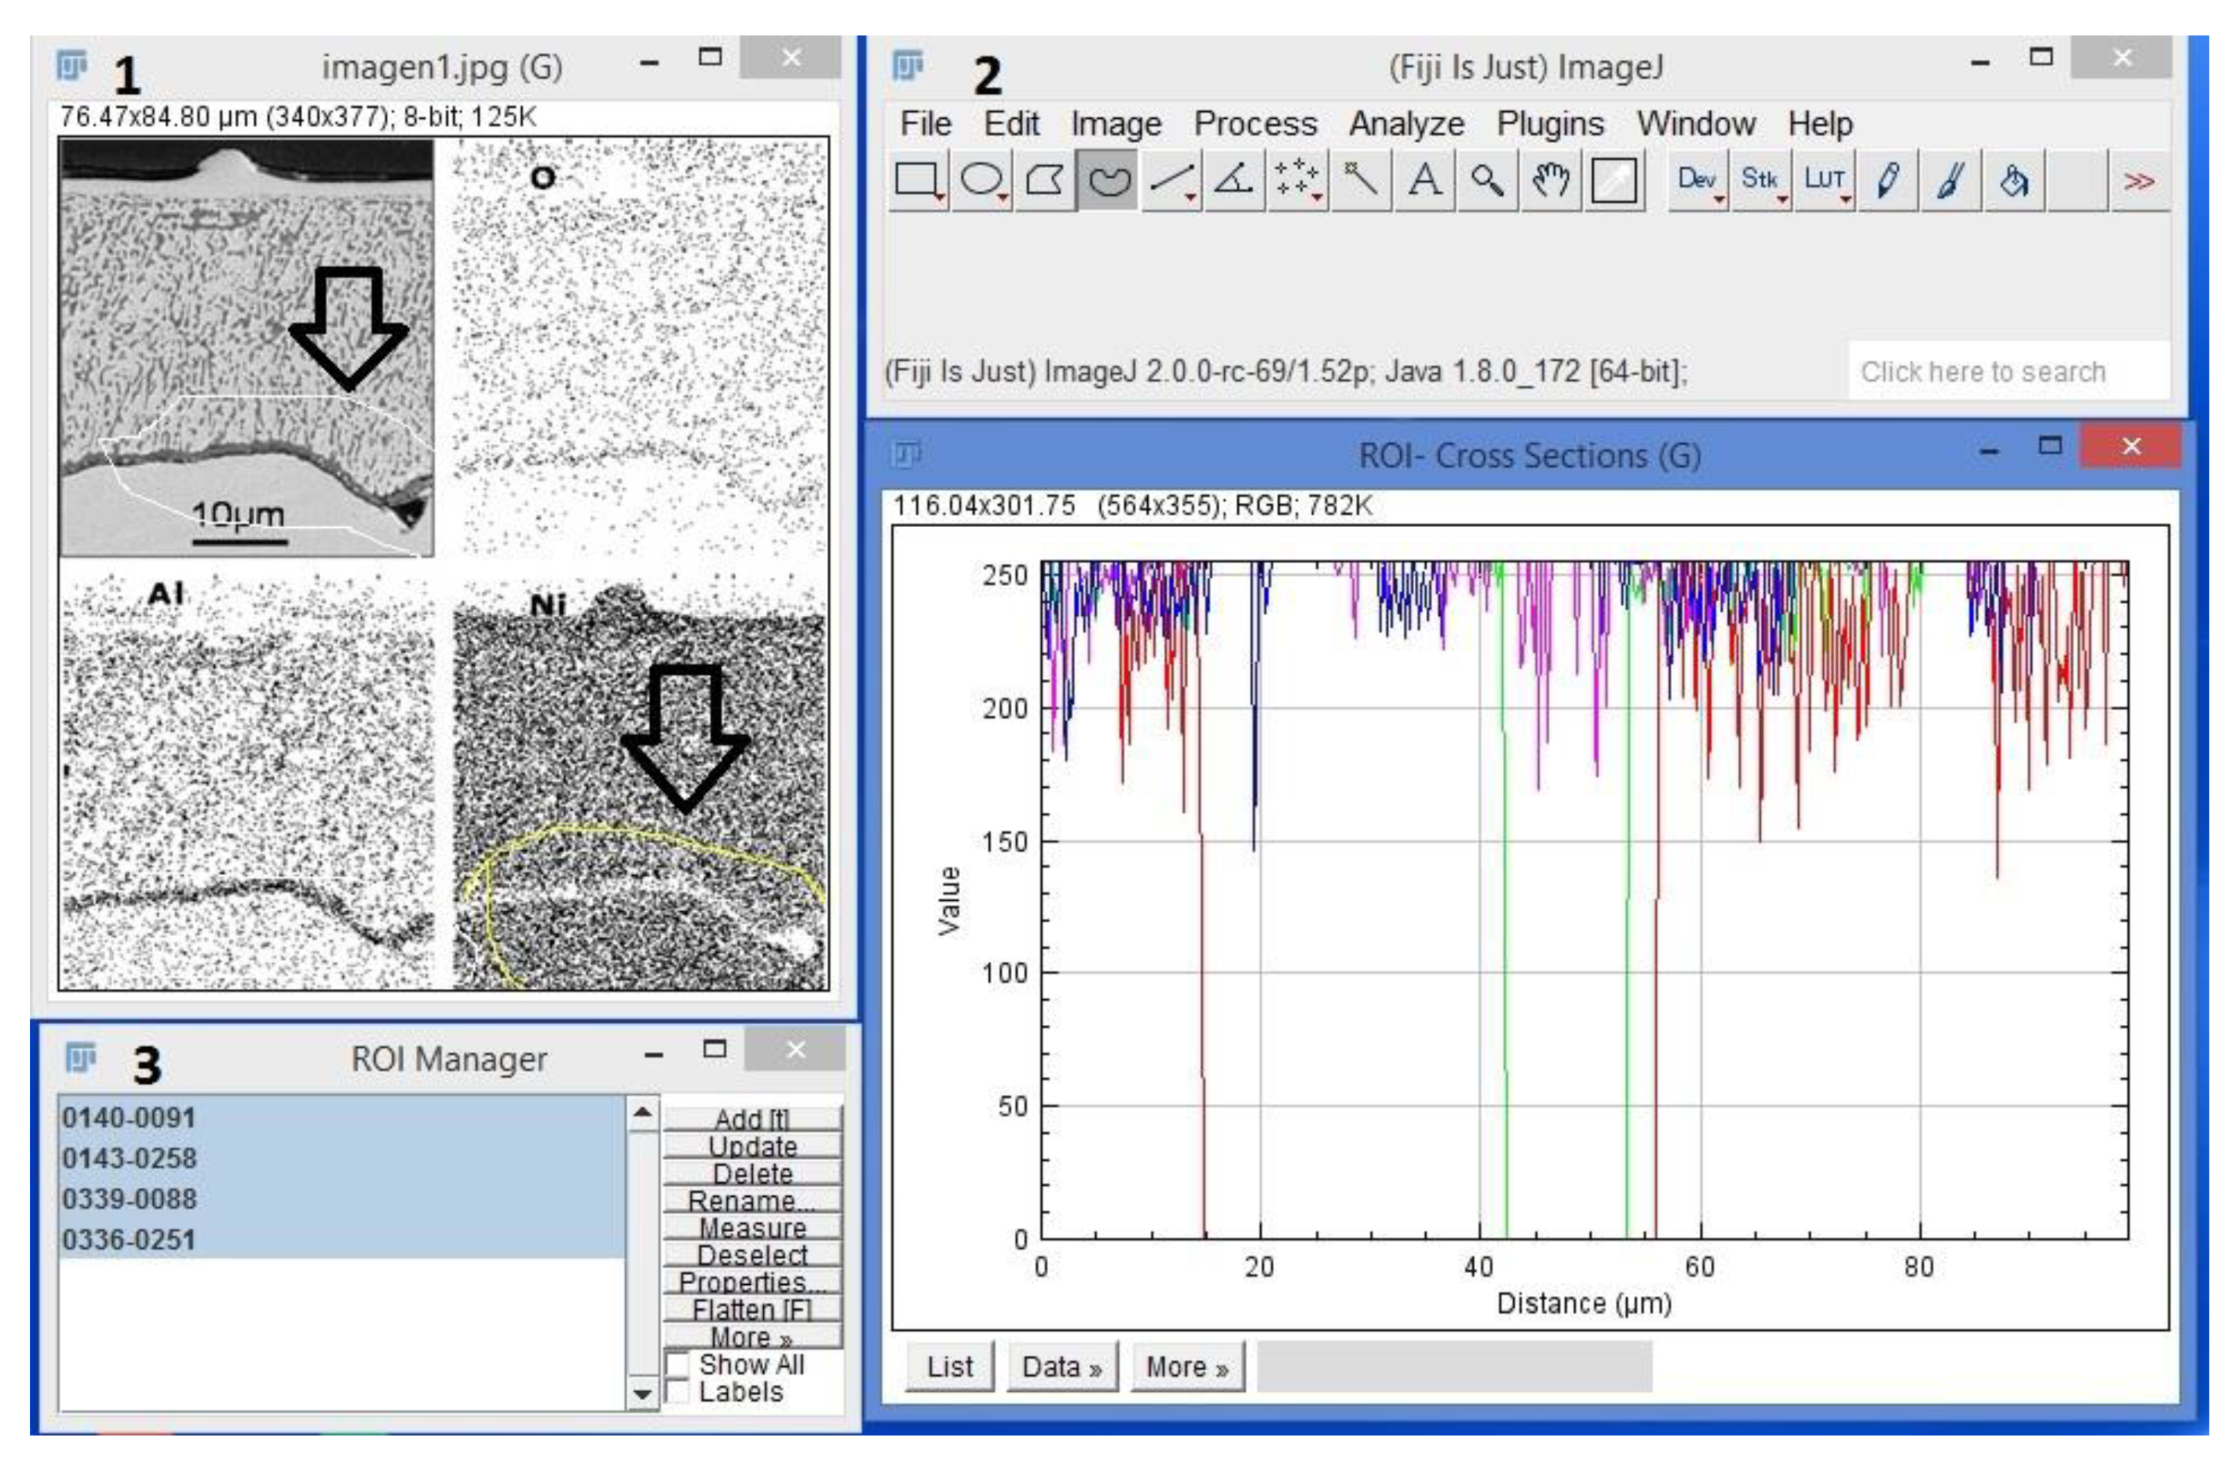Select the Oval selection tool
This screenshot has height=1468, width=2237.
981,179
